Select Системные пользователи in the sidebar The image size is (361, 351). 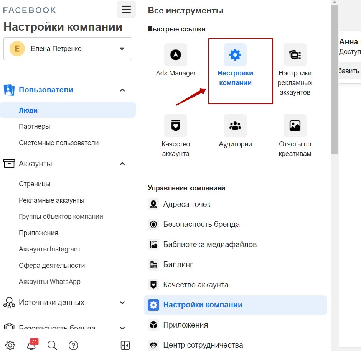coord(59,143)
